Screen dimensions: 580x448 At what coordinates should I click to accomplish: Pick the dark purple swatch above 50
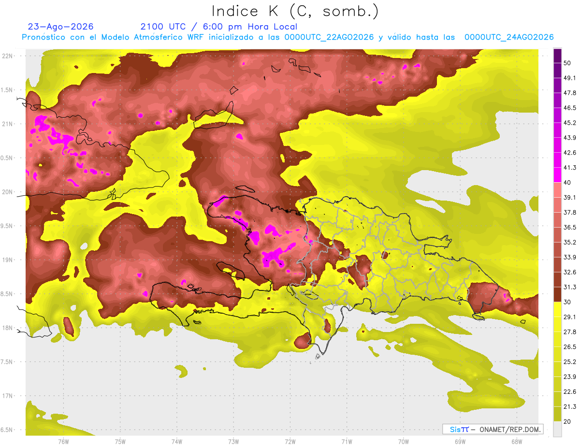pyautogui.click(x=557, y=56)
